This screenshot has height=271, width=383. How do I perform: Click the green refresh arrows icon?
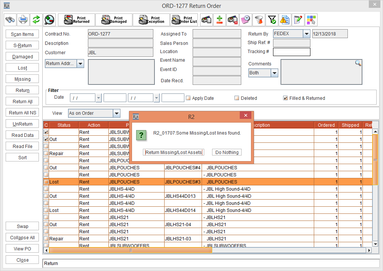tap(36, 20)
